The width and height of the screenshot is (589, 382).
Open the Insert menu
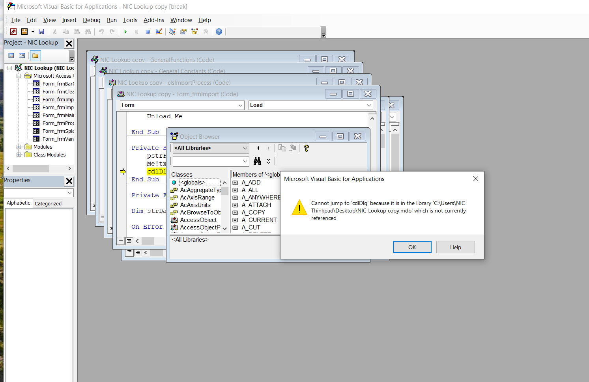tap(69, 20)
